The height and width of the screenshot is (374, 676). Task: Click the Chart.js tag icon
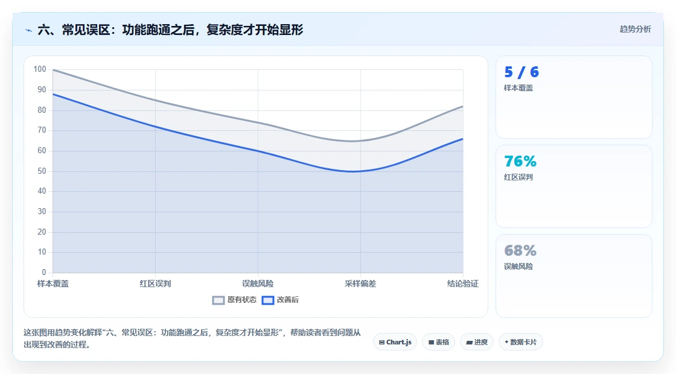381,343
